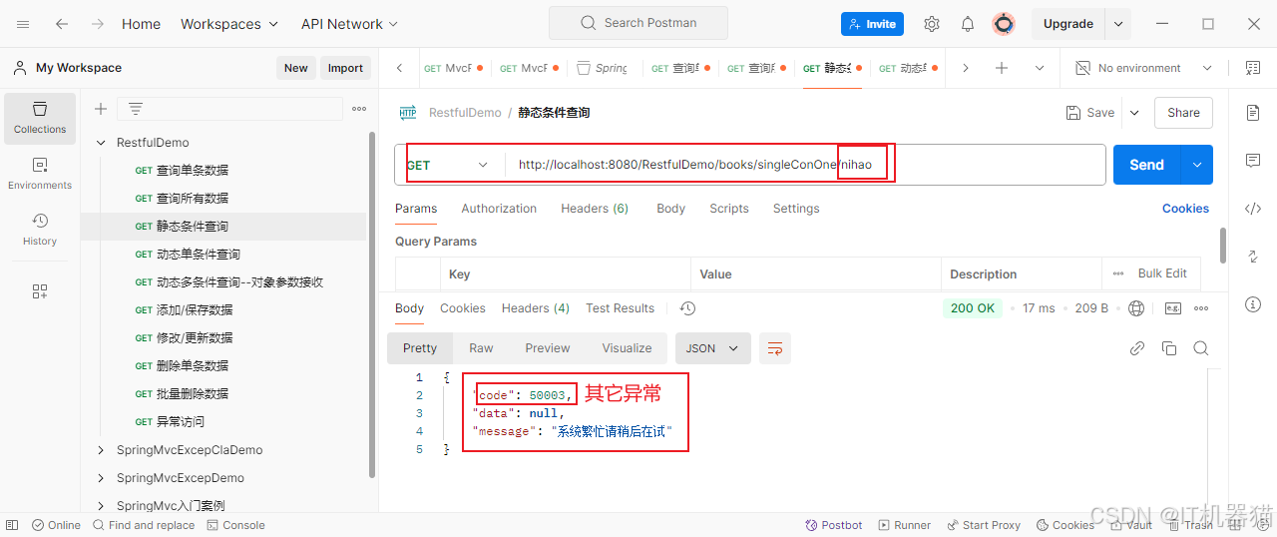Open the Upgrade dropdown arrow
This screenshot has width=1277, height=537.
(1118, 24)
